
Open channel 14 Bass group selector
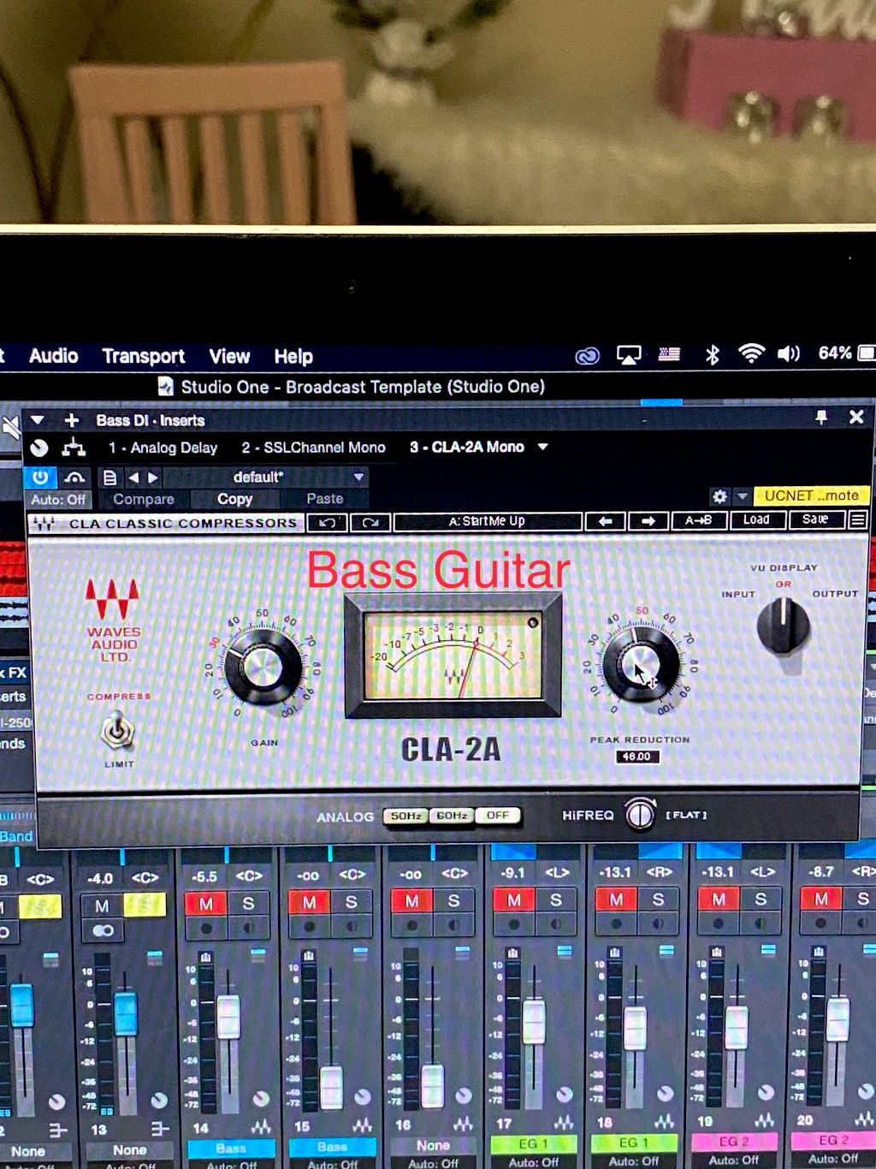coord(231,1148)
